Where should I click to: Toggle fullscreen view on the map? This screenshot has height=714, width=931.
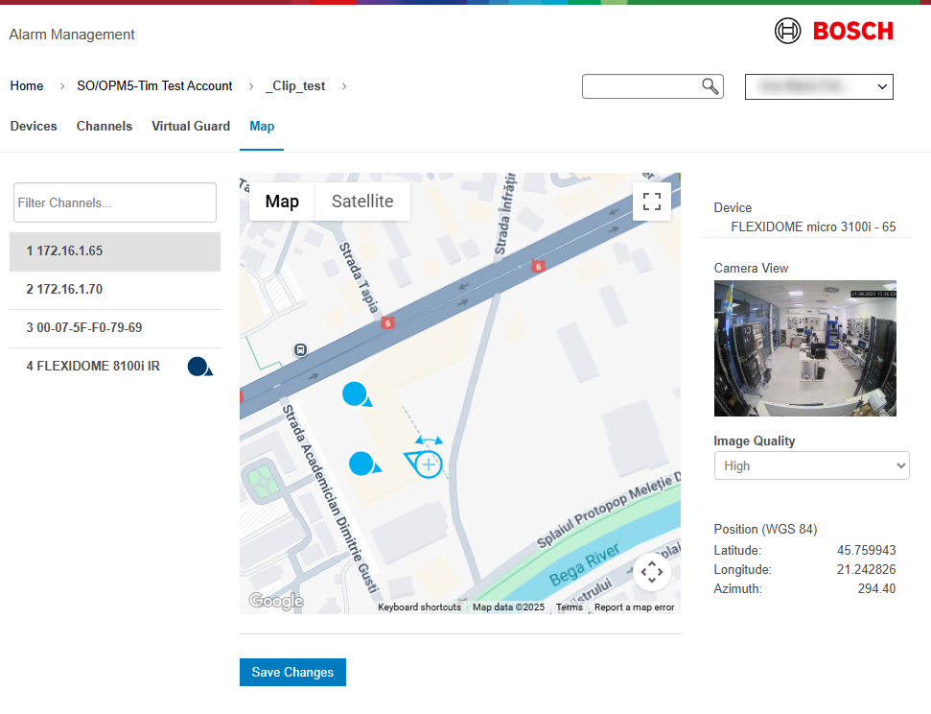tap(652, 201)
